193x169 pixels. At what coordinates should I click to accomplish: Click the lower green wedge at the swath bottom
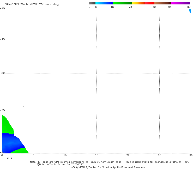(x=21, y=151)
